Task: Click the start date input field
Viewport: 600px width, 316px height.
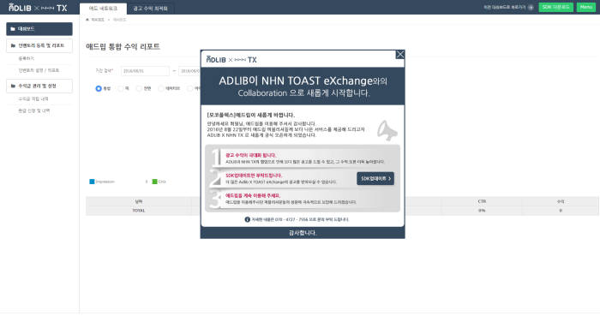Action: click(x=145, y=71)
